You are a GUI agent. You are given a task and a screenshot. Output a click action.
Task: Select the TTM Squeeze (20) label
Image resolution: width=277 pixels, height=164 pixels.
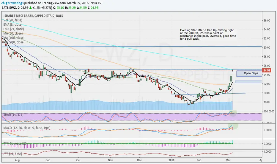(x=15, y=143)
